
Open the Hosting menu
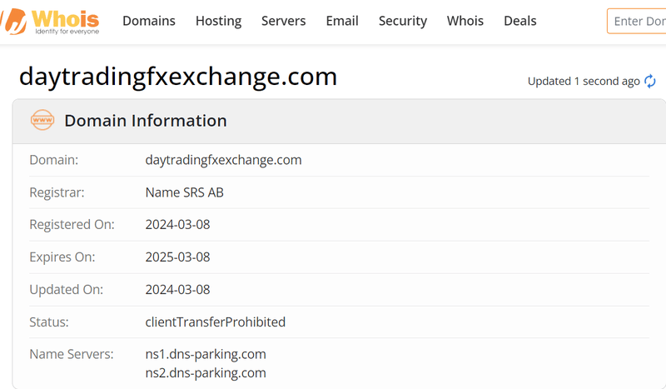218,21
